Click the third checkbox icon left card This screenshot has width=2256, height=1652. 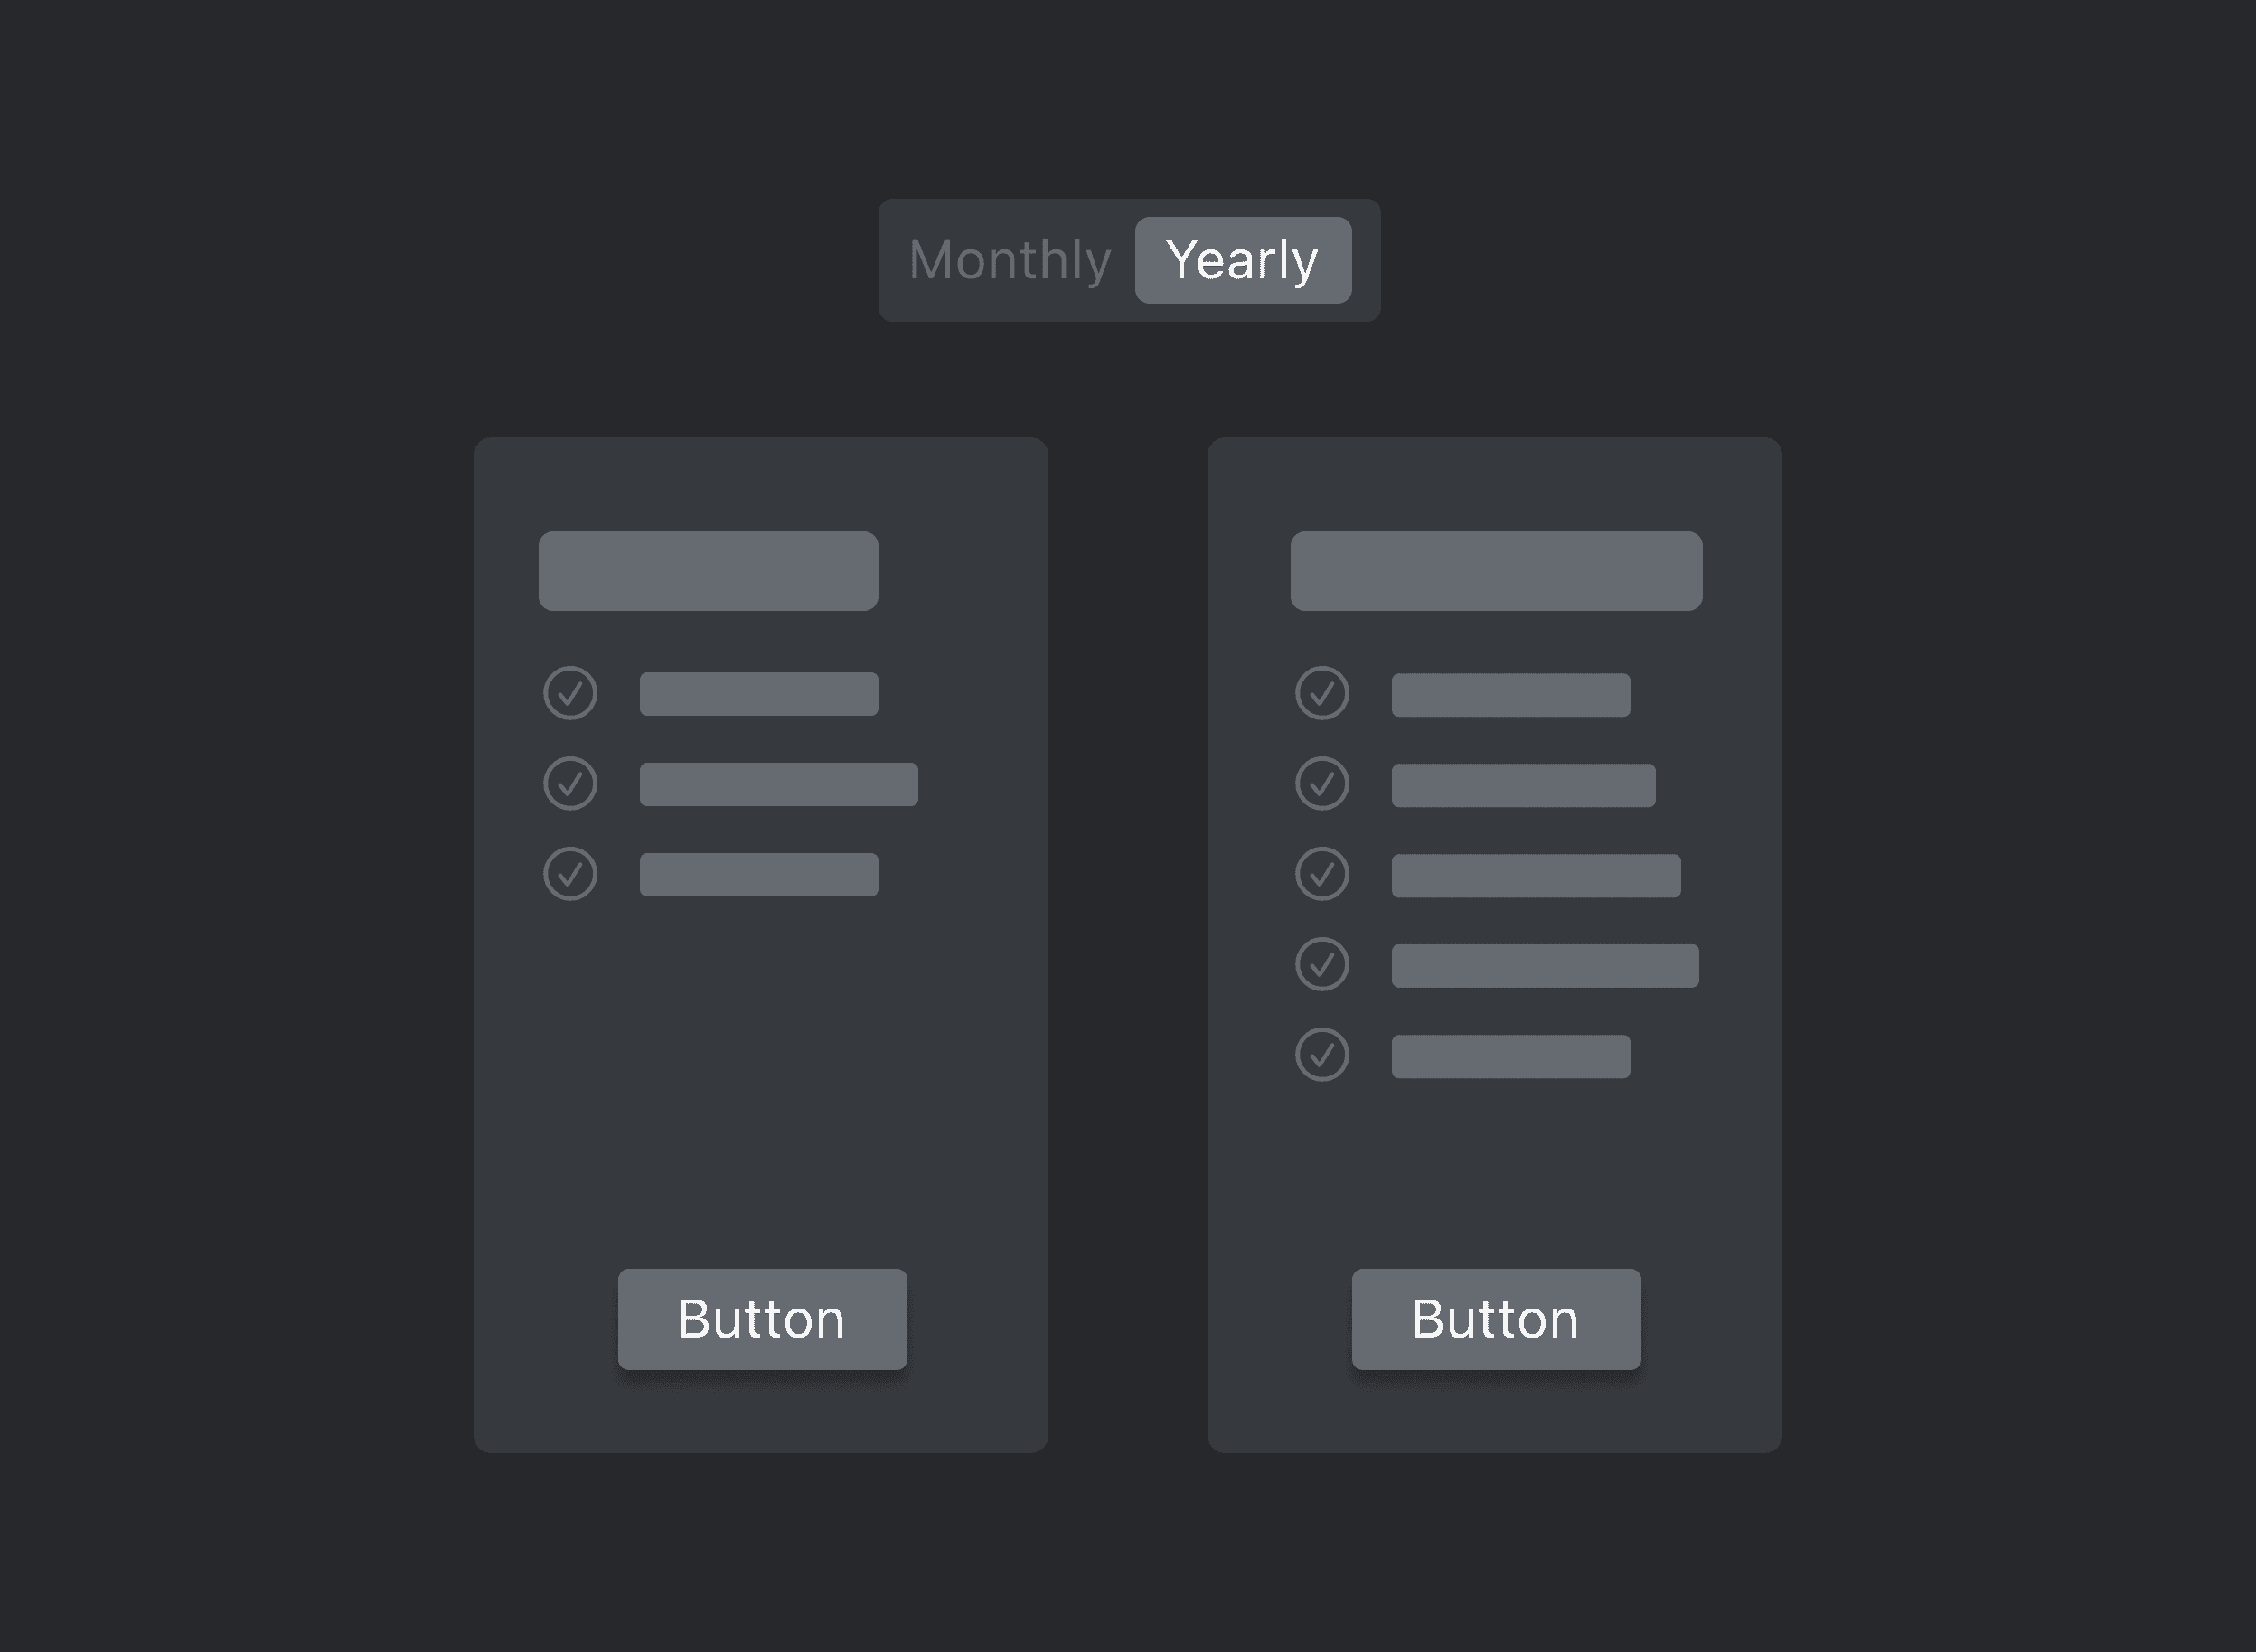pos(571,872)
